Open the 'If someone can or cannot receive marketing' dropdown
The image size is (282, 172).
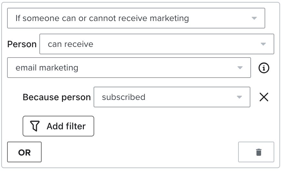coord(136,18)
